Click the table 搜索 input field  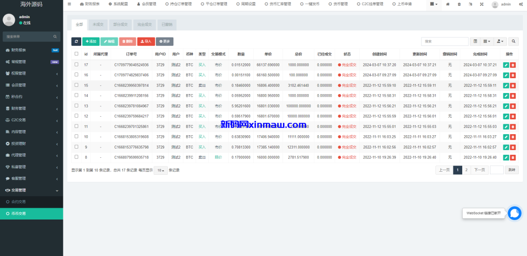(445, 41)
